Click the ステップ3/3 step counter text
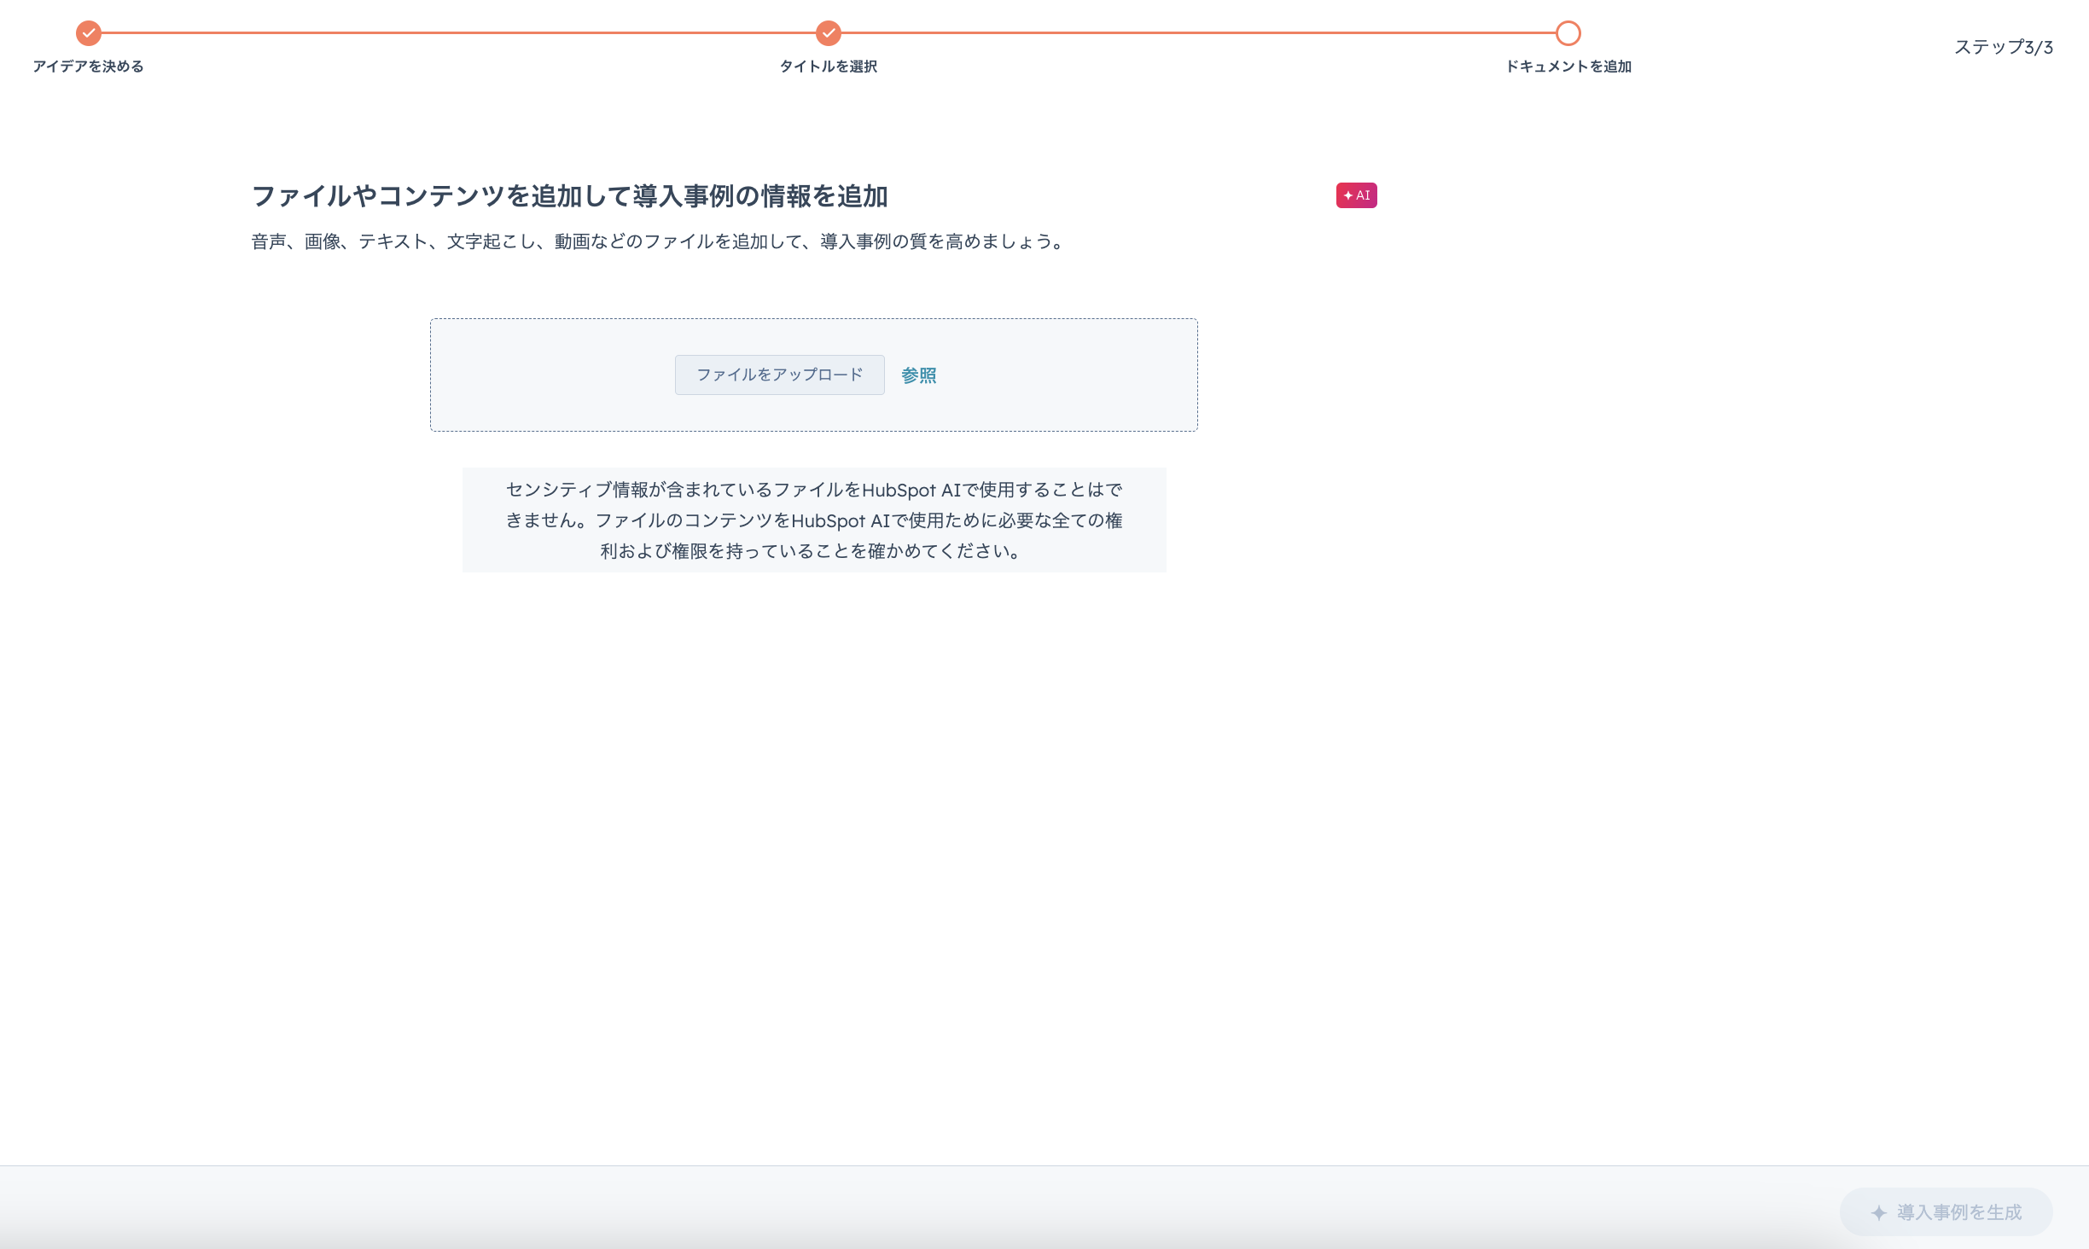Image resolution: width=2089 pixels, height=1249 pixels. [x=2003, y=47]
